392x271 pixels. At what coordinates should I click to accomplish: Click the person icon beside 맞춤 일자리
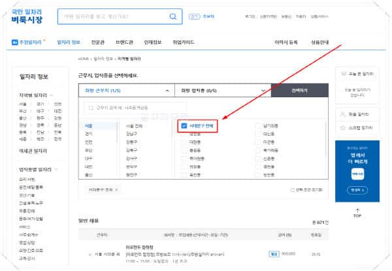343,114
